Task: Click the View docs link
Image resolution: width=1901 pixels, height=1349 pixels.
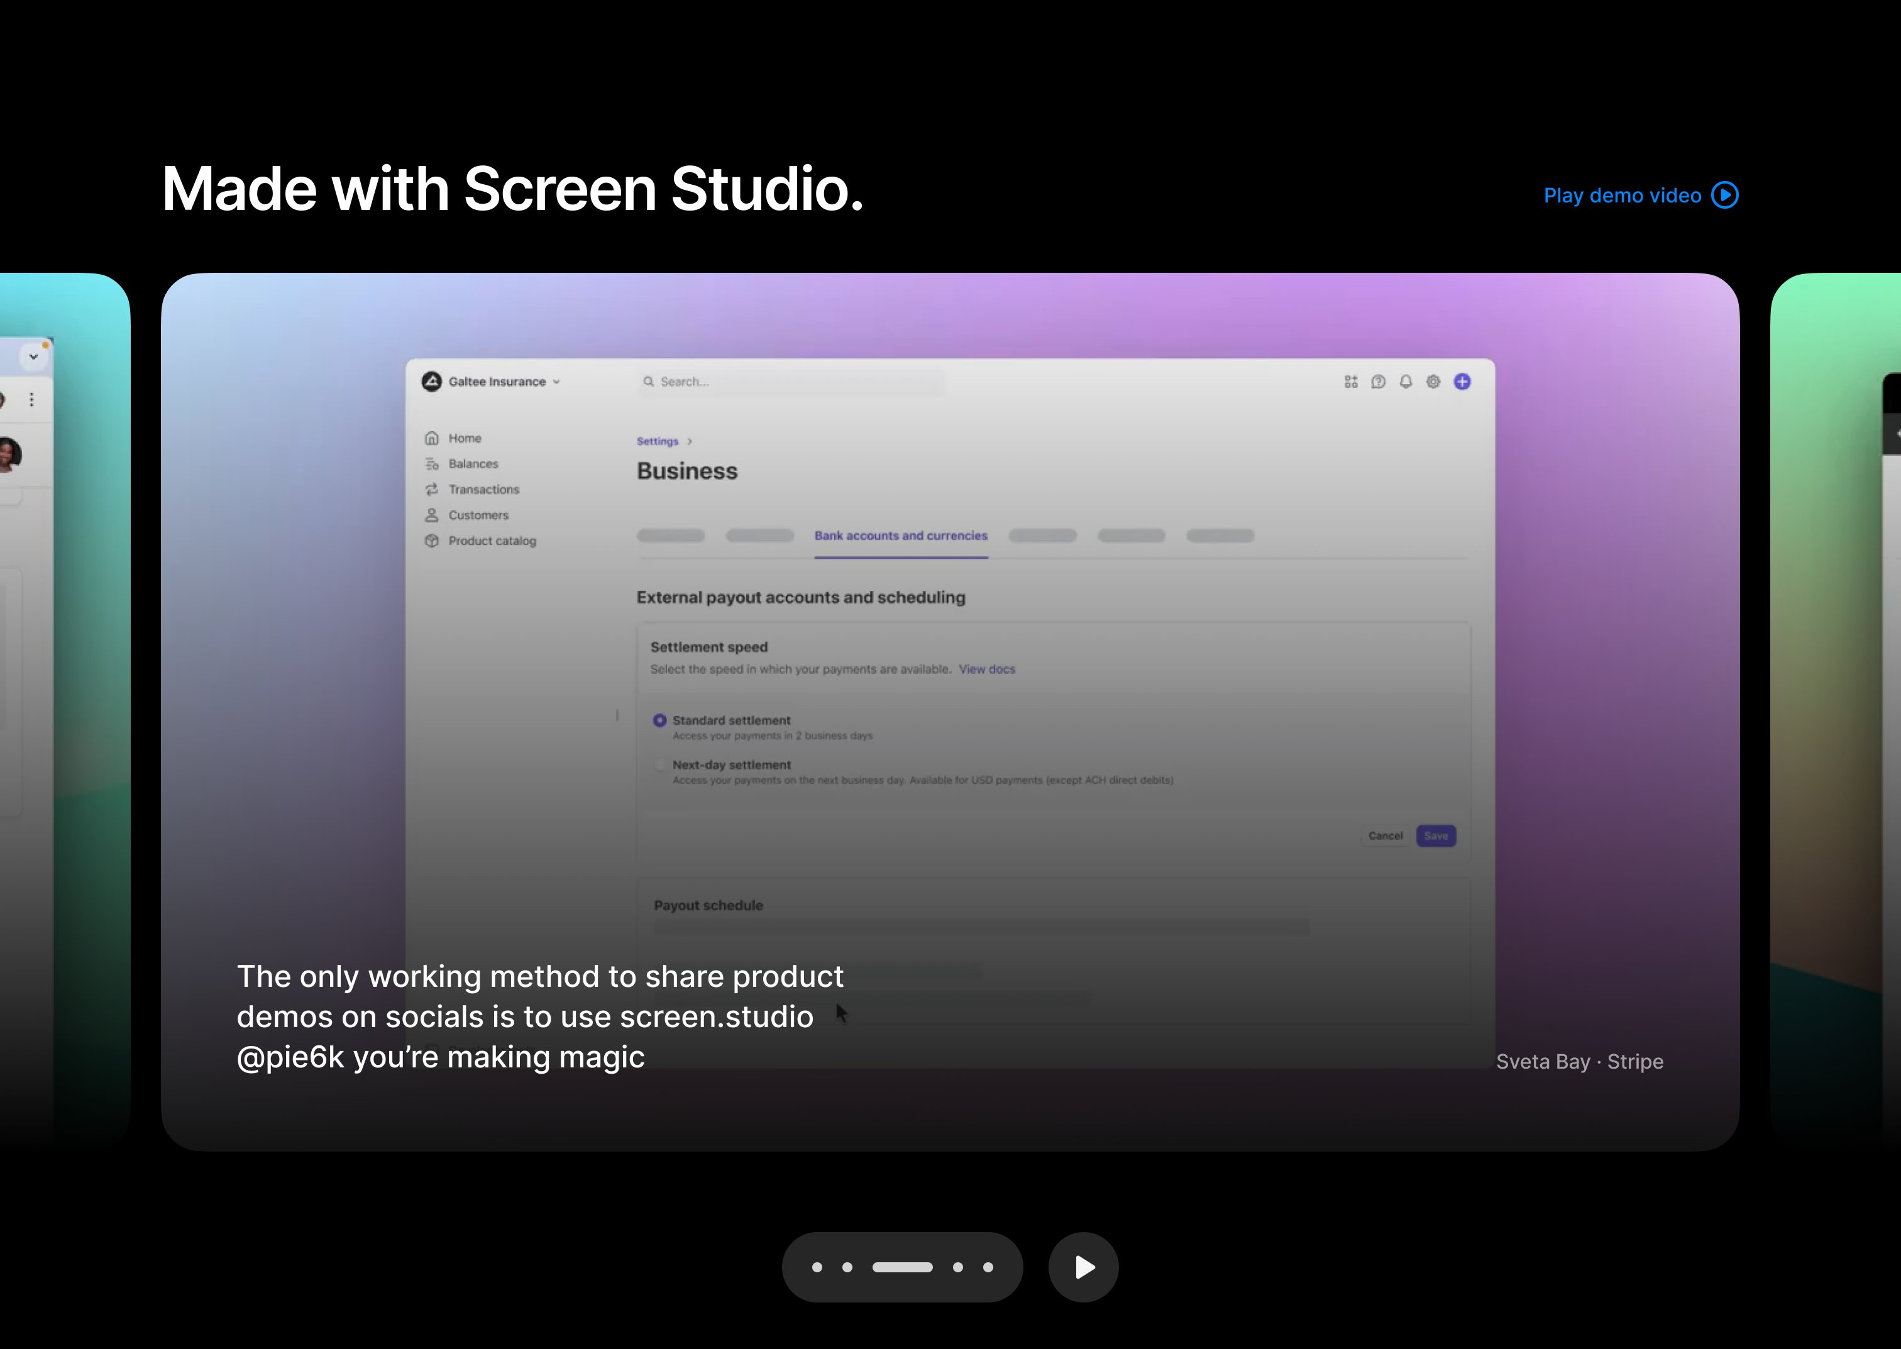Action: [x=986, y=669]
